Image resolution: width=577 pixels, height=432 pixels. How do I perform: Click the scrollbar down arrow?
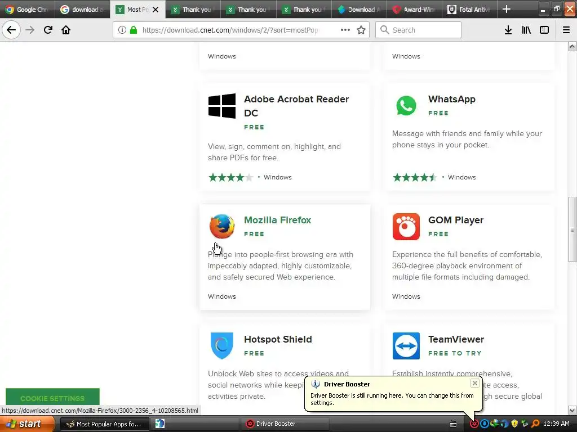coord(572,410)
